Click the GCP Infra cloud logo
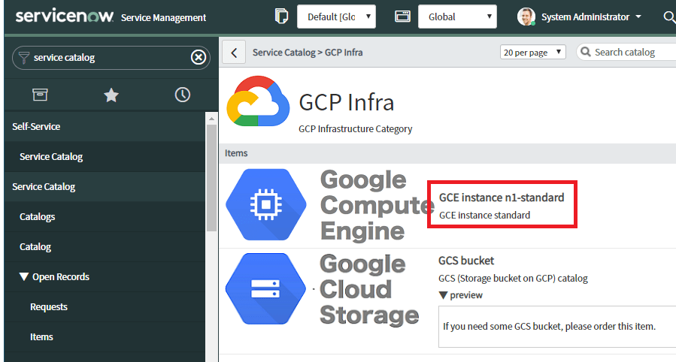 coord(258,101)
